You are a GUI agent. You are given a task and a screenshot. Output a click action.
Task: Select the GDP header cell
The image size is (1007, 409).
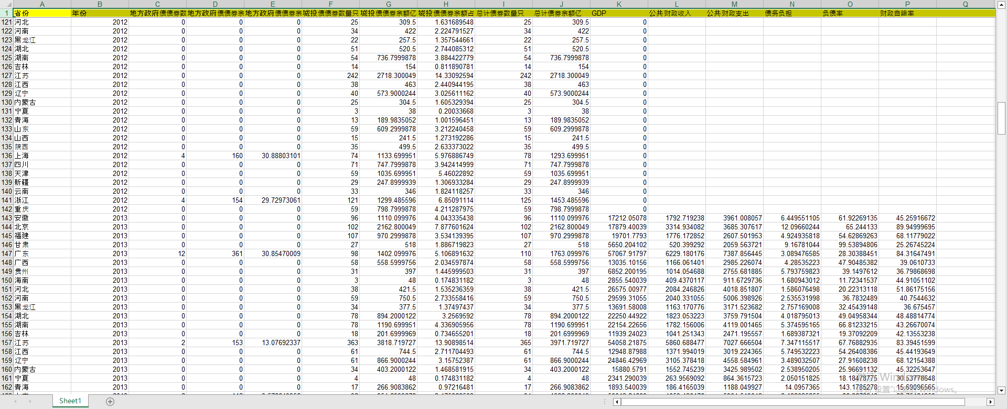[x=619, y=14]
